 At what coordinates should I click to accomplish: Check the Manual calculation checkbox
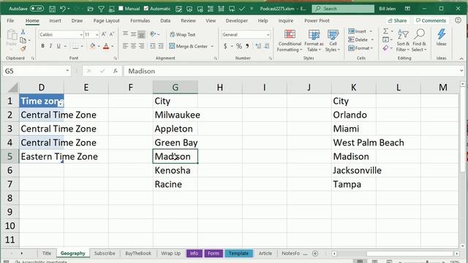pyautogui.click(x=121, y=8)
